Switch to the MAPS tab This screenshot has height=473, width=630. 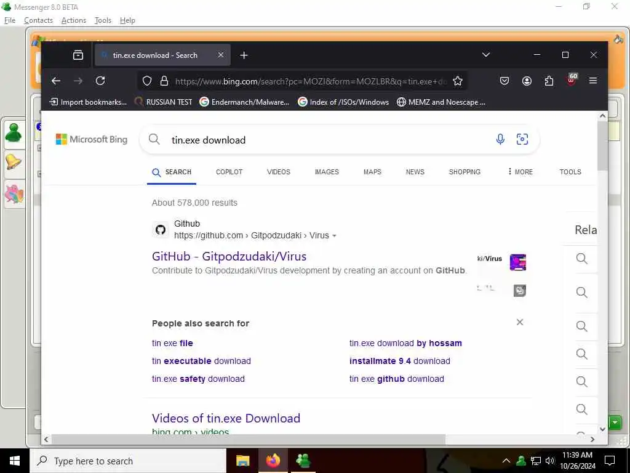[372, 172]
